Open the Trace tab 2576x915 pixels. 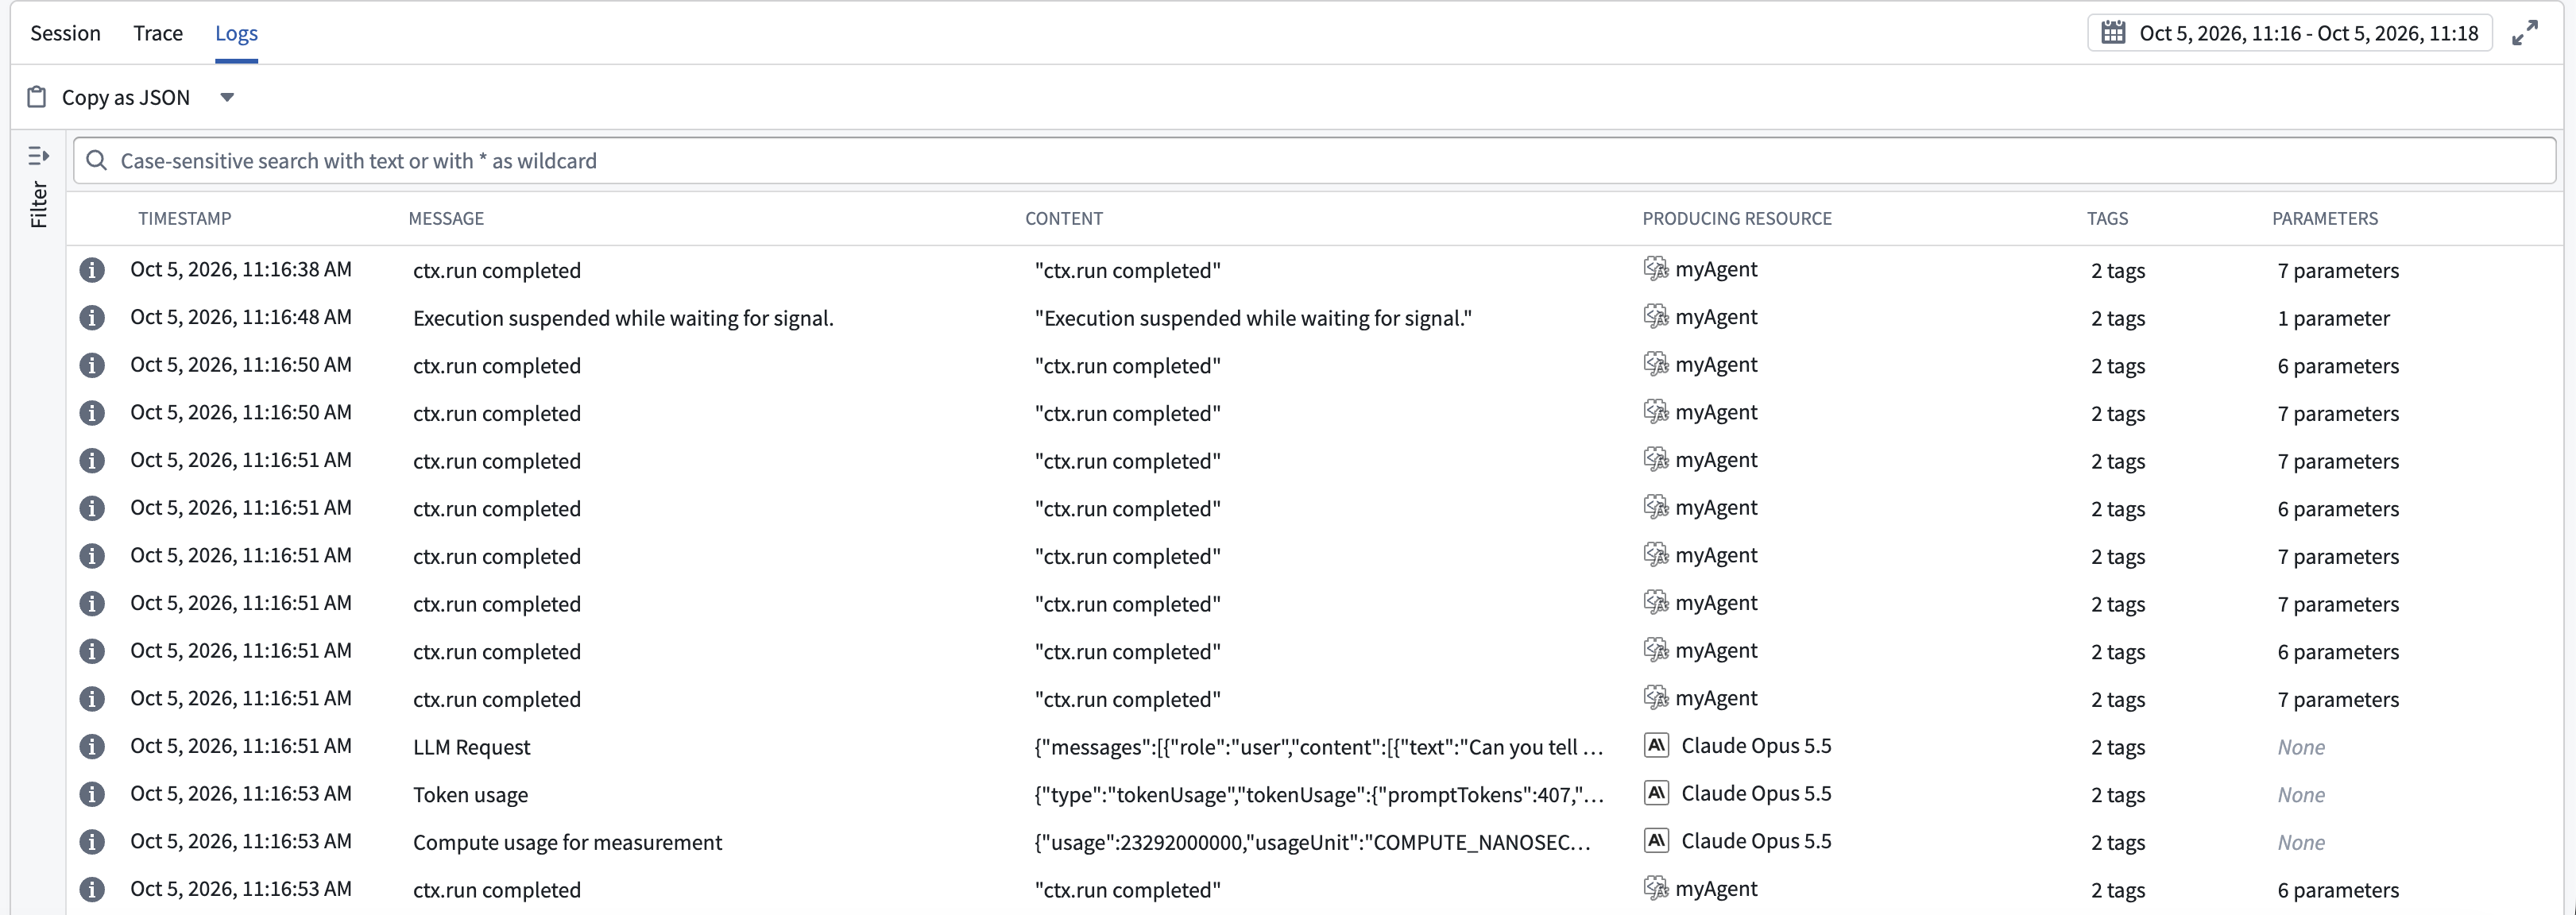[158, 33]
